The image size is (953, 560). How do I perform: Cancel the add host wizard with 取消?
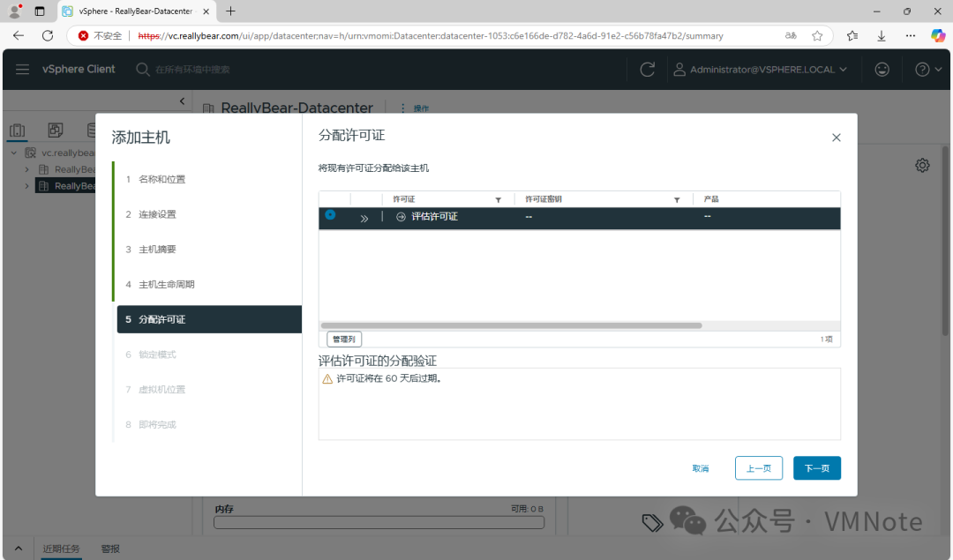(700, 468)
